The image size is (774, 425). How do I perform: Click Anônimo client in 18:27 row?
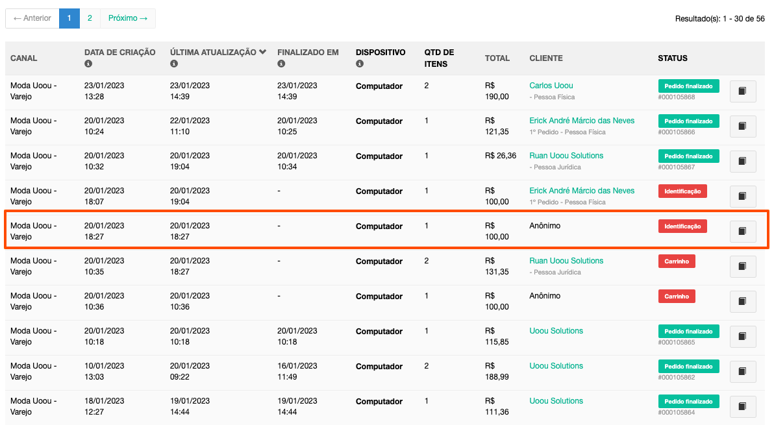pos(545,225)
